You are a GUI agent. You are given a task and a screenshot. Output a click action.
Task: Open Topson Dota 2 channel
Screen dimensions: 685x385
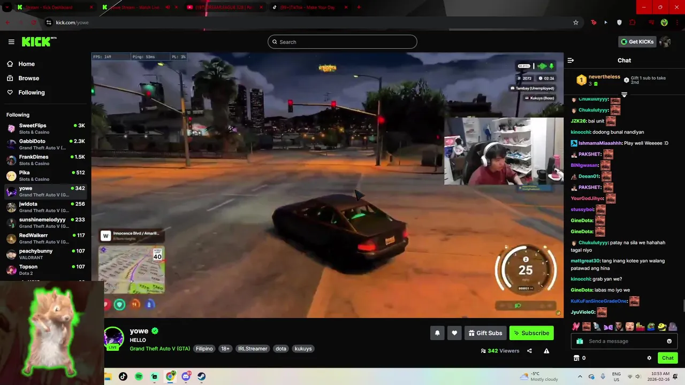45,269
